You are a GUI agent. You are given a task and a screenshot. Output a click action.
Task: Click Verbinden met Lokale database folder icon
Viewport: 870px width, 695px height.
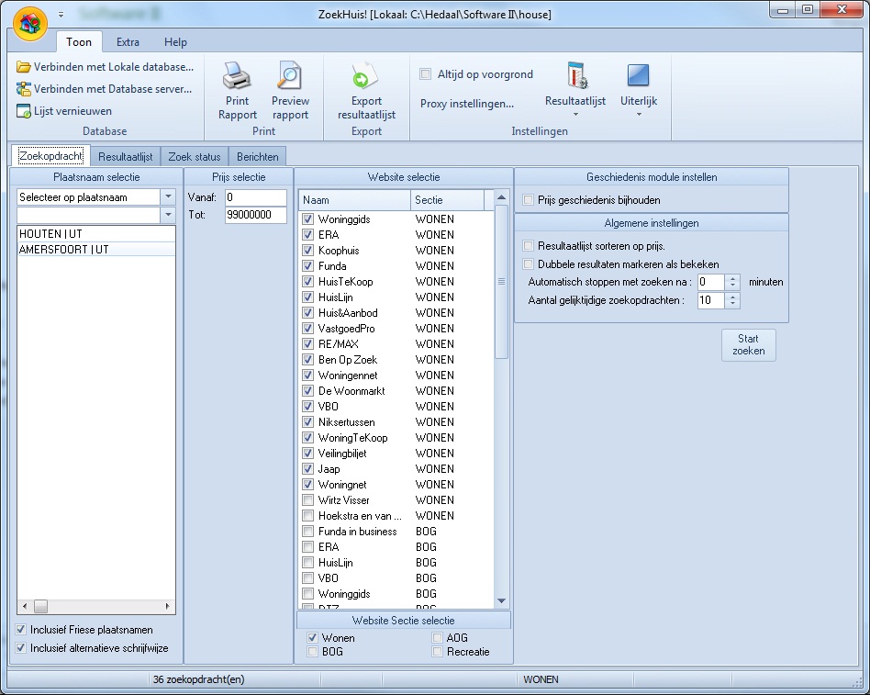coord(24,67)
